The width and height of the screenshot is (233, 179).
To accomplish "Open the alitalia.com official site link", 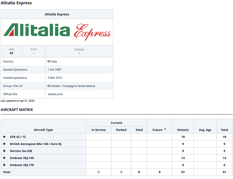I will coord(55,94).
